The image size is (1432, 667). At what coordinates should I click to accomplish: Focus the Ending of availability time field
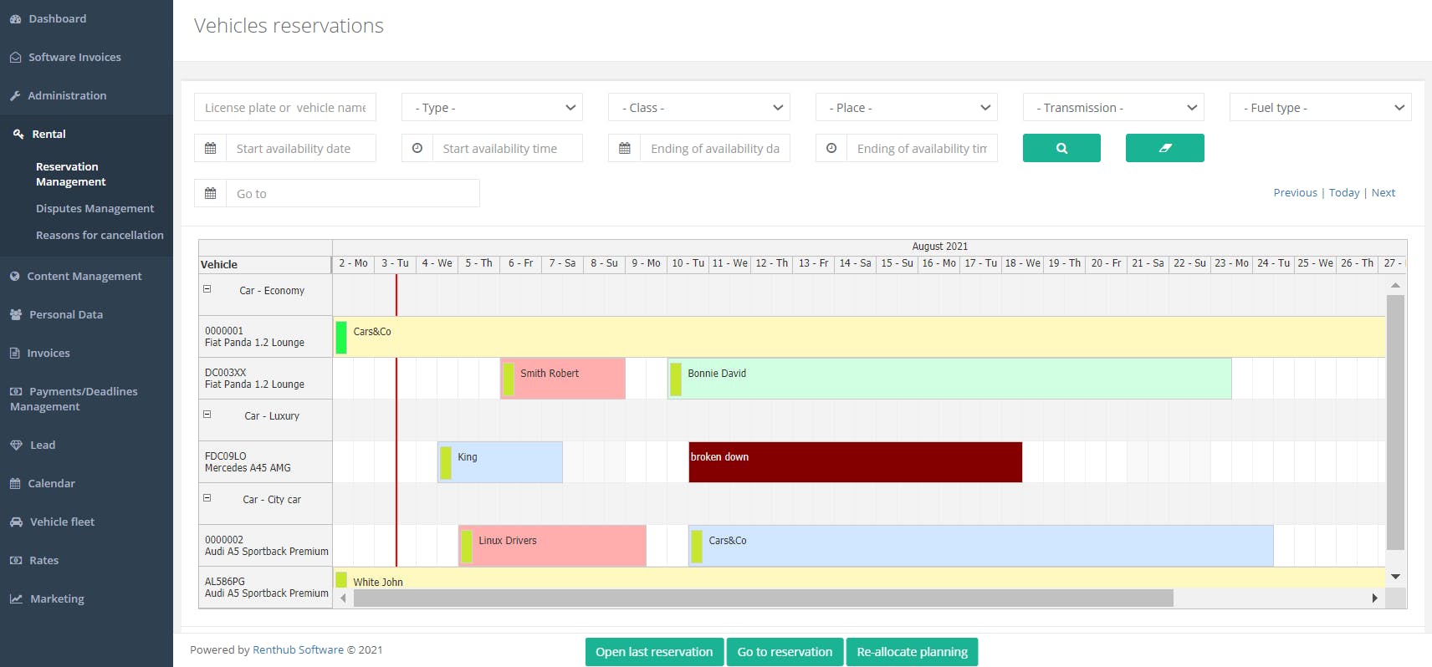point(922,148)
